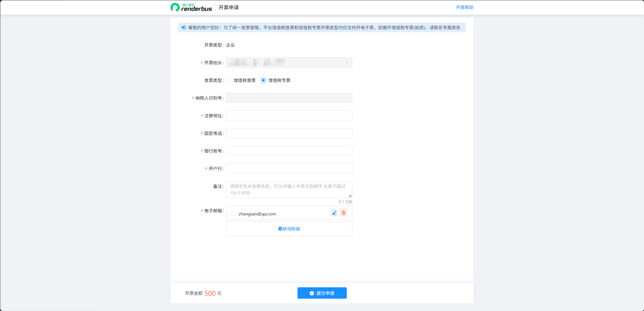Open the 开票抬头 dropdown
The image size is (644, 311).
coord(289,63)
